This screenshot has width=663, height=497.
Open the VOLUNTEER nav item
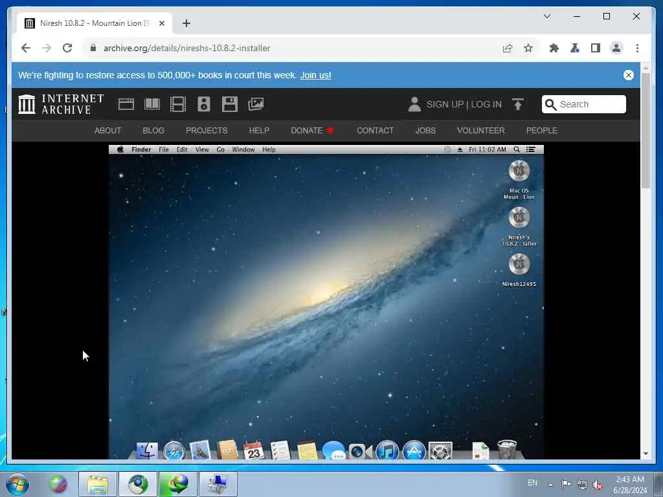[x=481, y=131]
